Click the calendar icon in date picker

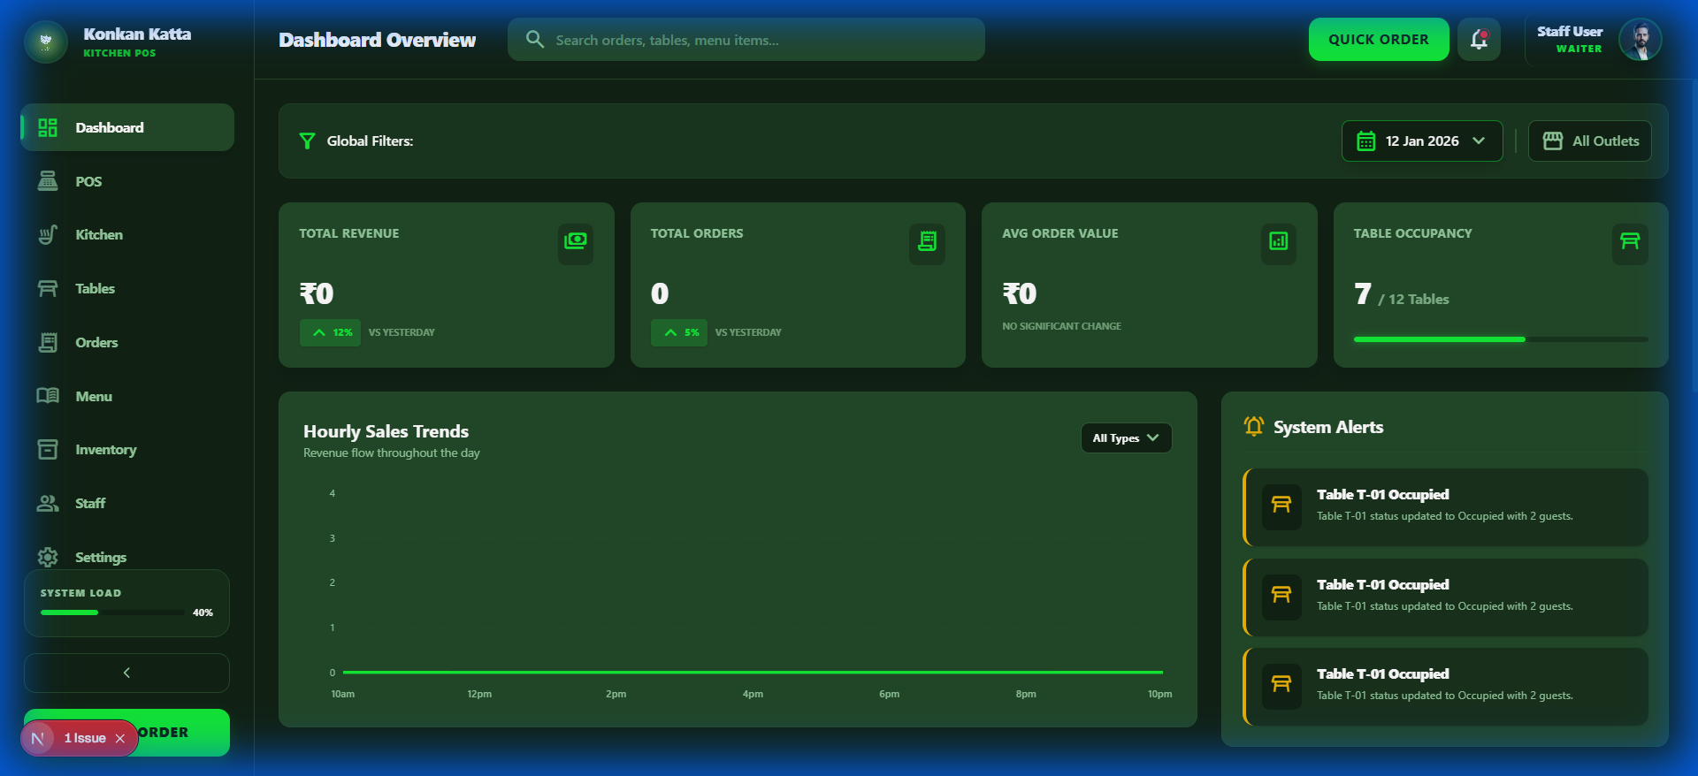[x=1366, y=141]
